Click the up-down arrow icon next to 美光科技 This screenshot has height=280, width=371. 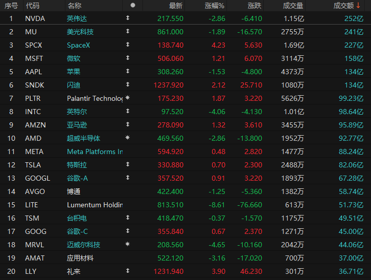128,31
